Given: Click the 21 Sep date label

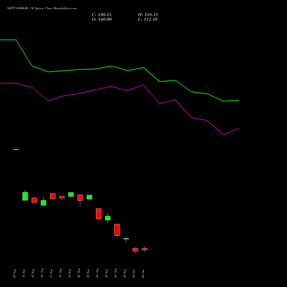Looking at the screenshot, I should click(x=70, y=273).
